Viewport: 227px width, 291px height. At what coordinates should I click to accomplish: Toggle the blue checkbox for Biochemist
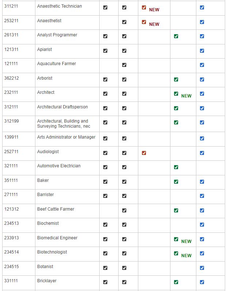(x=202, y=225)
